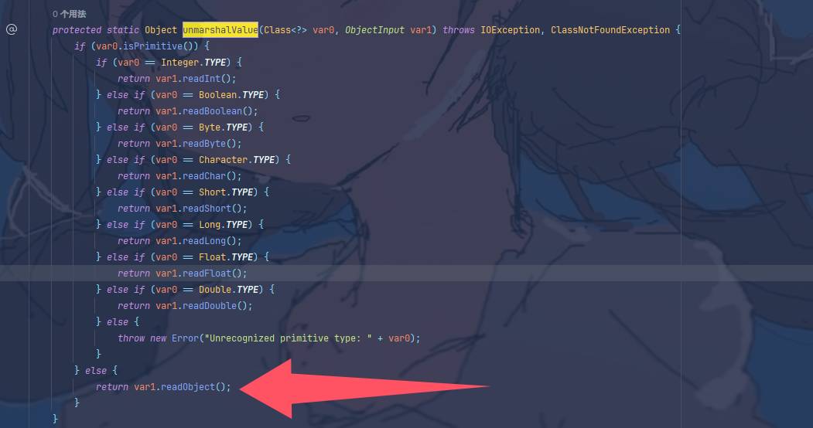Click the readInt() method call
Image resolution: width=813 pixels, height=428 pixels.
tap(210, 79)
